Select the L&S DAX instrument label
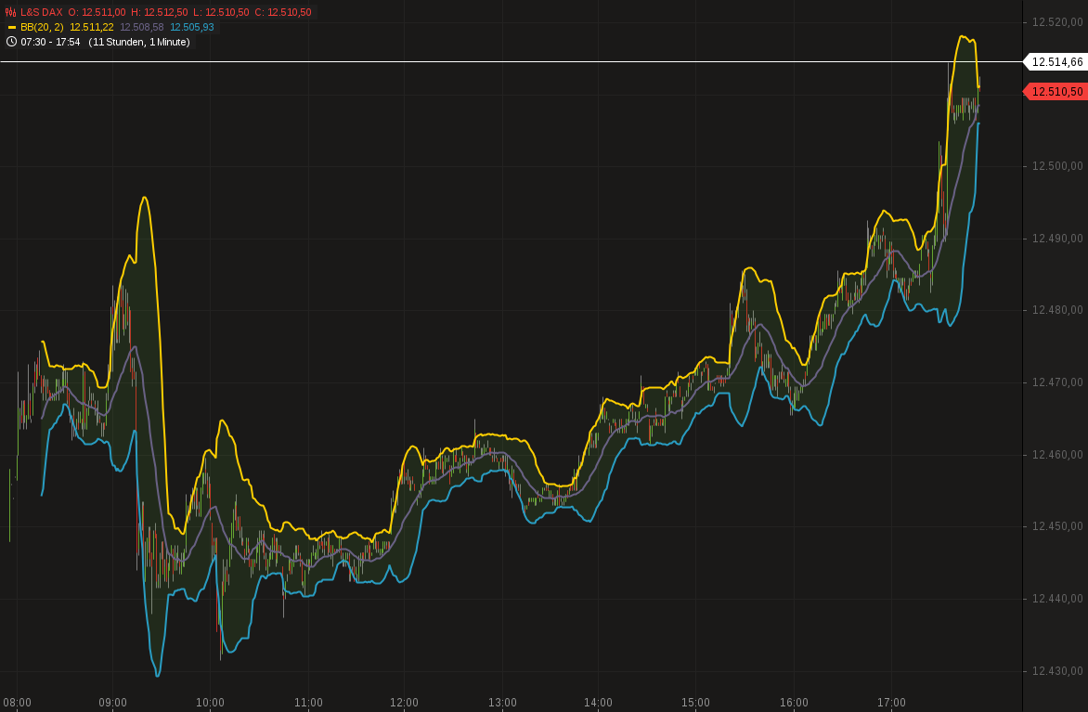The image size is (1088, 712). [x=41, y=12]
